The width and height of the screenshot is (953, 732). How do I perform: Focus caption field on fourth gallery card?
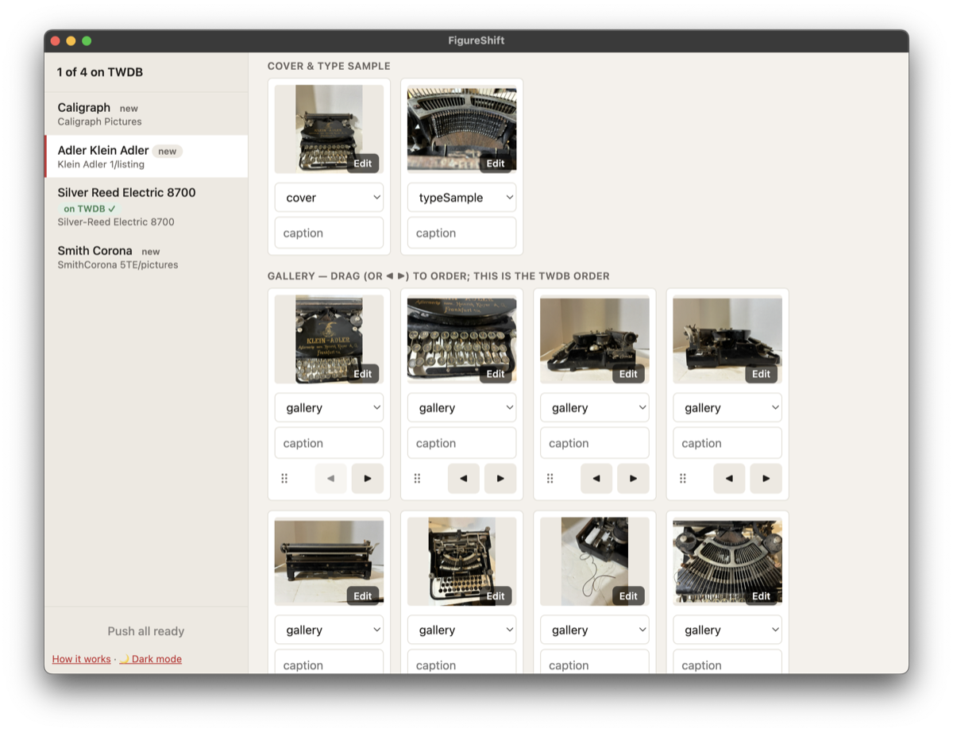[x=727, y=443]
